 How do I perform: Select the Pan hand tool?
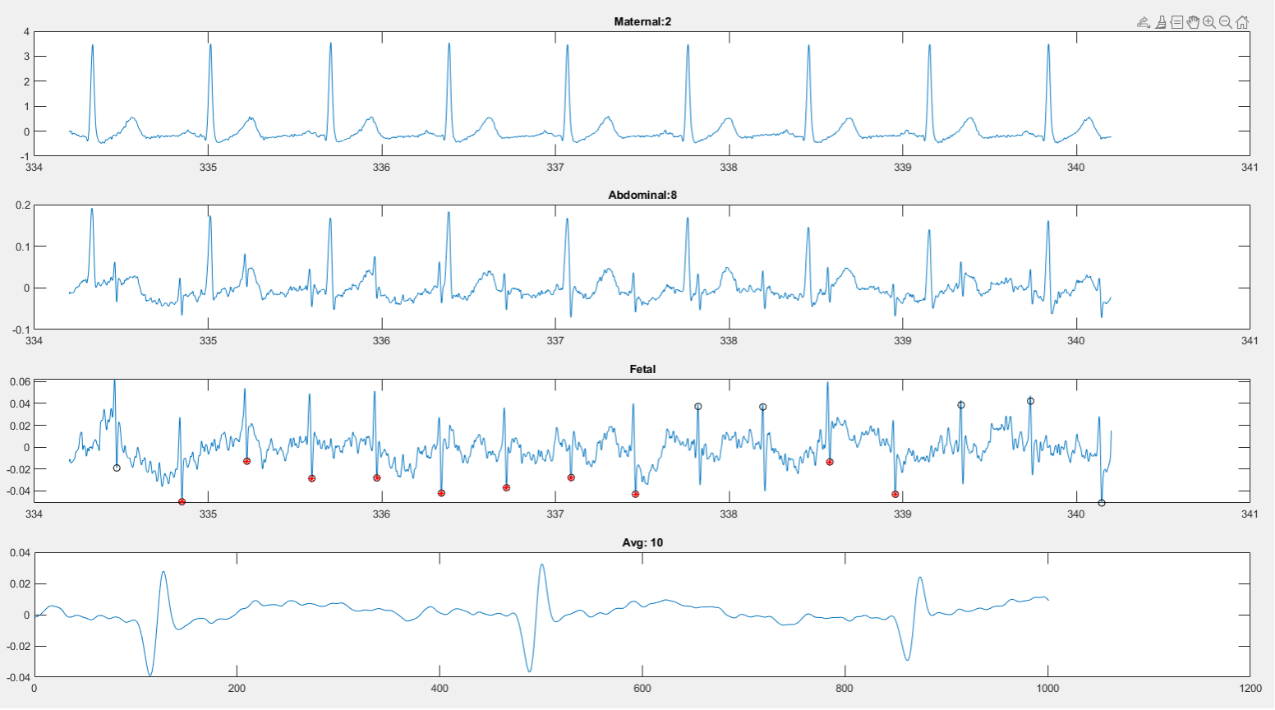[x=1193, y=22]
